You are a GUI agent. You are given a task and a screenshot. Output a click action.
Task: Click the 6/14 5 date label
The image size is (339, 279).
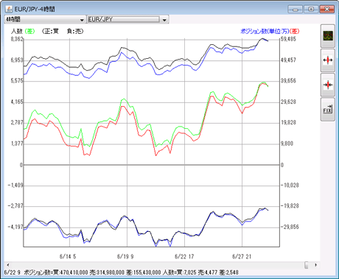tap(68, 257)
